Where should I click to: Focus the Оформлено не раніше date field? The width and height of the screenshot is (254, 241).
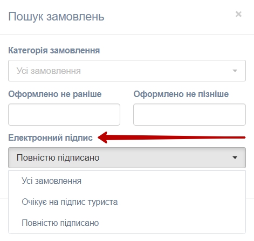coord(64,114)
